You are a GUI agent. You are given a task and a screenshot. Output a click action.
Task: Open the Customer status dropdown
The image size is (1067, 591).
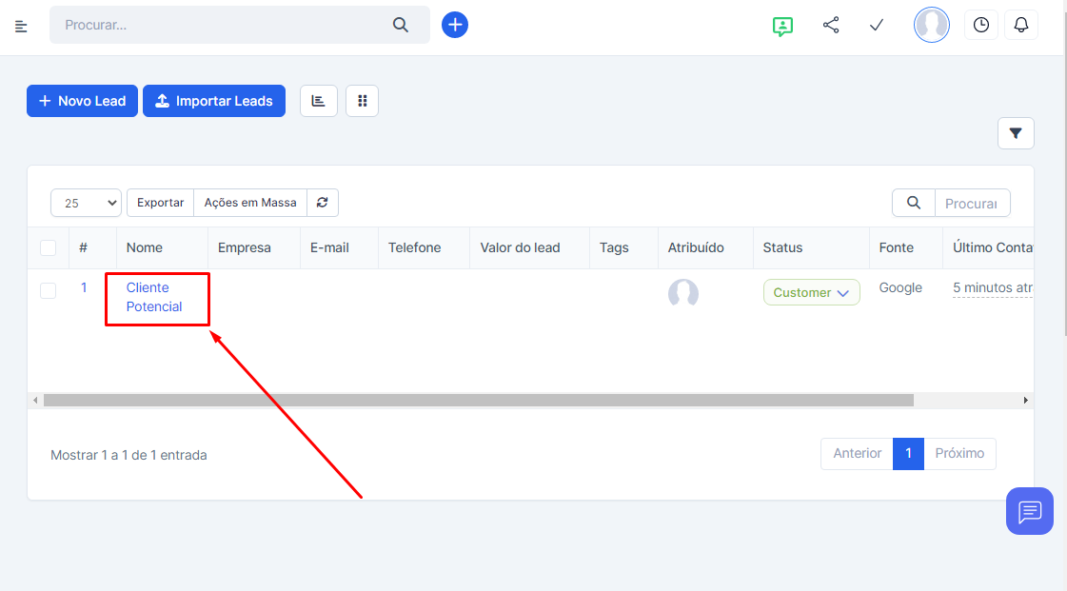[811, 293]
